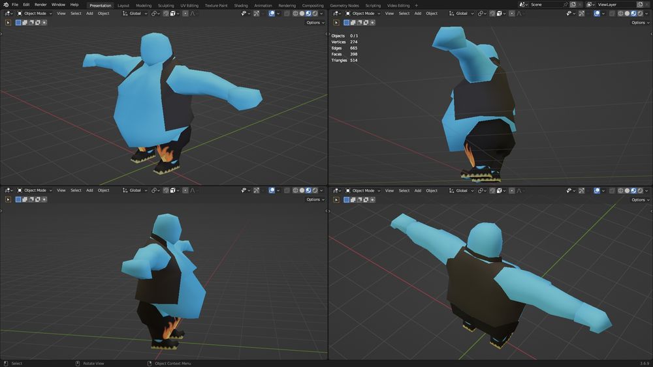
Task: Switch top-right viewport to material preview shading
Action: coord(633,14)
